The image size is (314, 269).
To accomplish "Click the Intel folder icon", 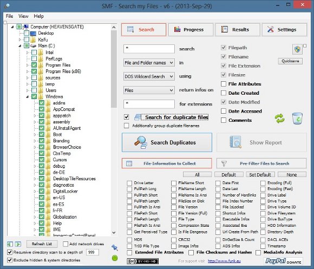I will (x=41, y=53).
